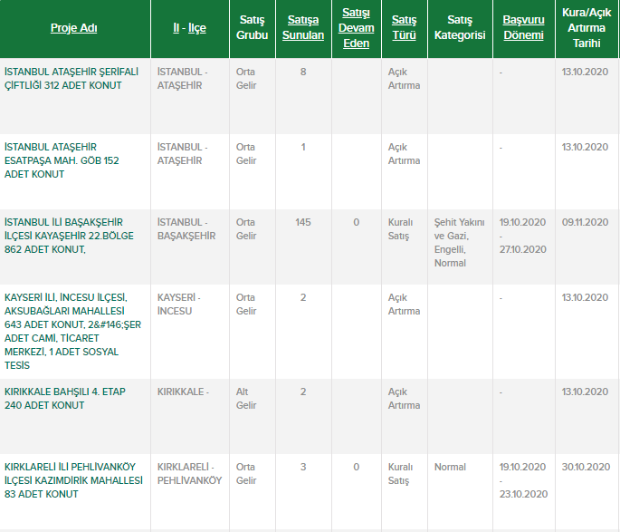Click Kura/Açık Artırma Tarihi header
620x532 pixels.
click(x=587, y=28)
